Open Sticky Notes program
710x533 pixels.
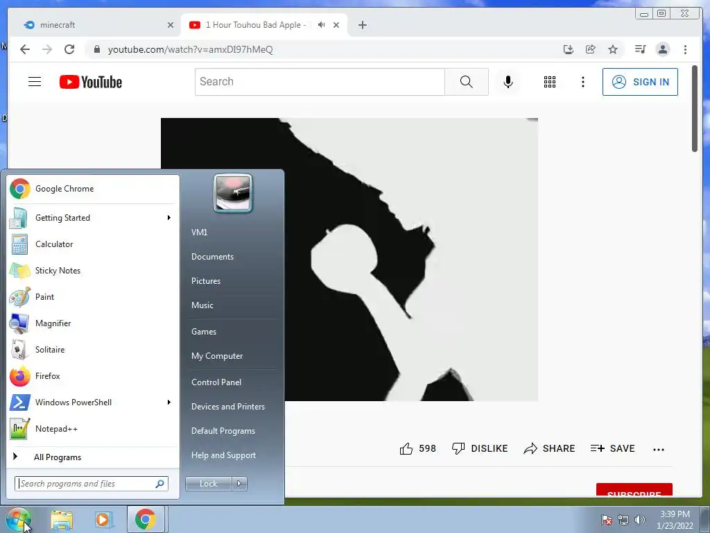point(93,271)
